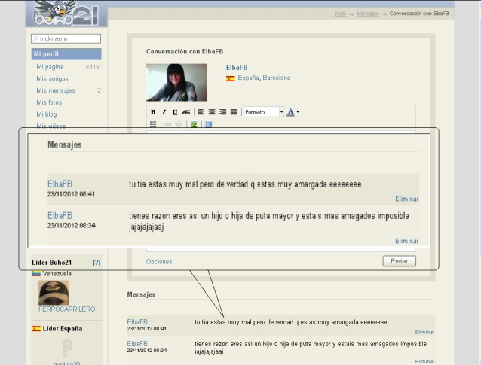Insert a bulleted list in the editor
This screenshot has width=481, height=365.
(x=153, y=124)
